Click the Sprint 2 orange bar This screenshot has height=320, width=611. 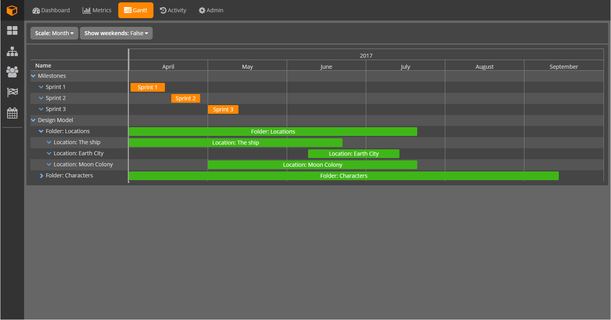pyautogui.click(x=185, y=98)
